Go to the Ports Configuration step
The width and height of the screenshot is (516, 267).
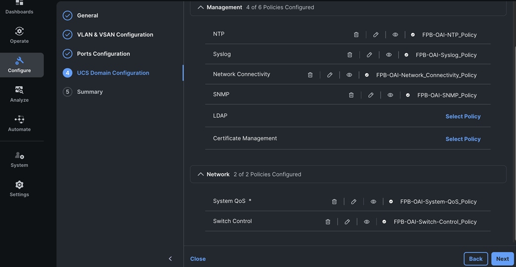coord(103,53)
